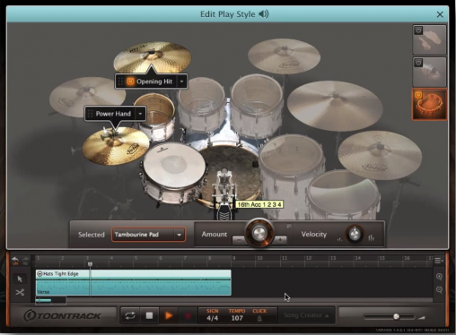
Task: Zoom out on the song track
Action: coord(439,289)
